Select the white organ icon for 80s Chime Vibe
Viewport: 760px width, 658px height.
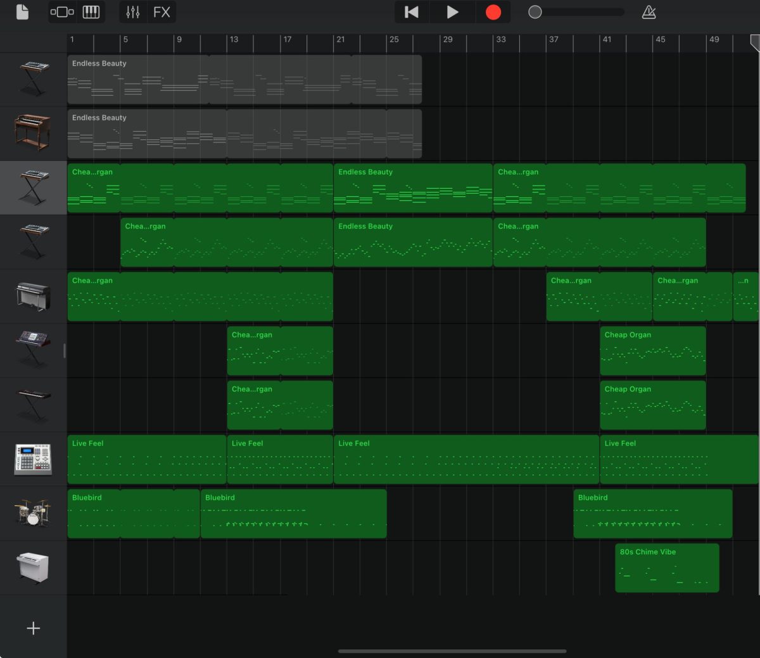tap(33, 567)
